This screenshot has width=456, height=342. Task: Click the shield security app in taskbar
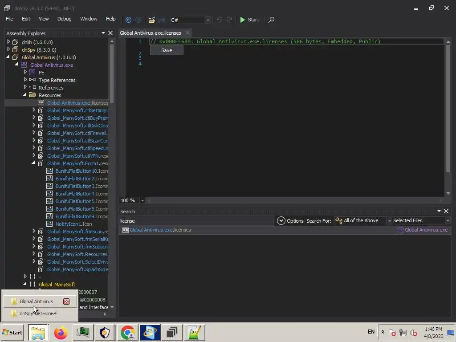[x=105, y=332]
